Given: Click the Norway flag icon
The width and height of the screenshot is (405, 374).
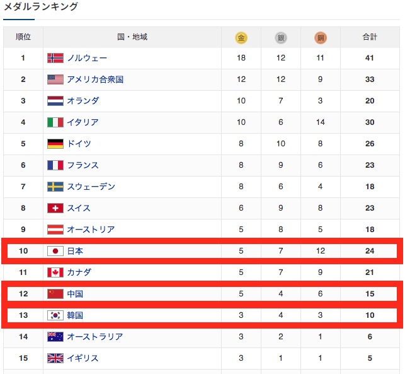Looking at the screenshot, I should tap(55, 58).
